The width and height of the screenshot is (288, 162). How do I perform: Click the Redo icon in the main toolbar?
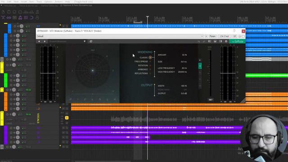pos(31,12)
